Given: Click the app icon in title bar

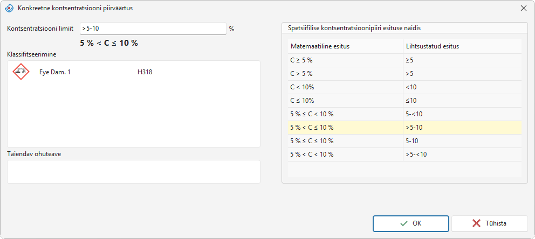Looking at the screenshot, I should (x=10, y=9).
